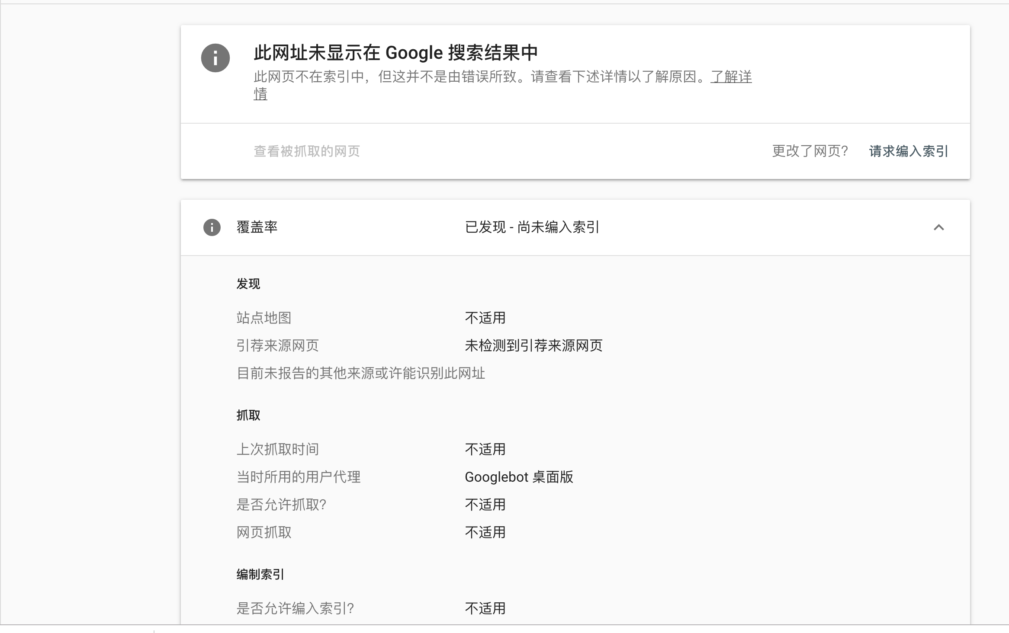The width and height of the screenshot is (1009, 633).
Task: Click the 网页抓取 row label
Action: [x=263, y=532]
